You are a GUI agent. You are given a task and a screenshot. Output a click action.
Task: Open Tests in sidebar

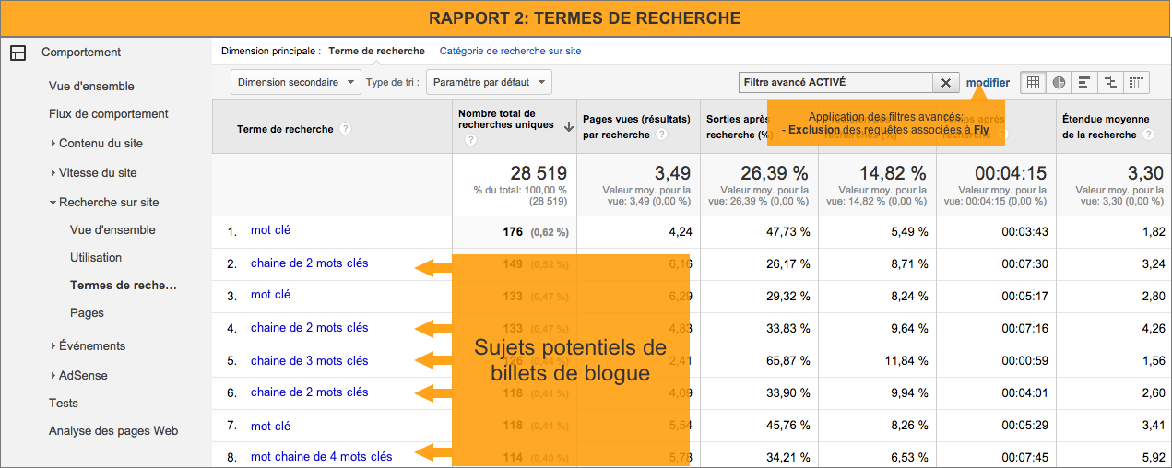point(64,404)
